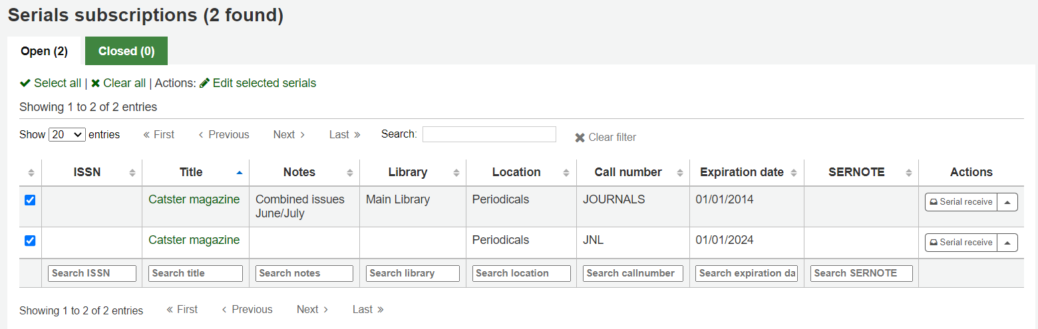Click Serial receive for the JOURNALS subscription

pos(961,202)
